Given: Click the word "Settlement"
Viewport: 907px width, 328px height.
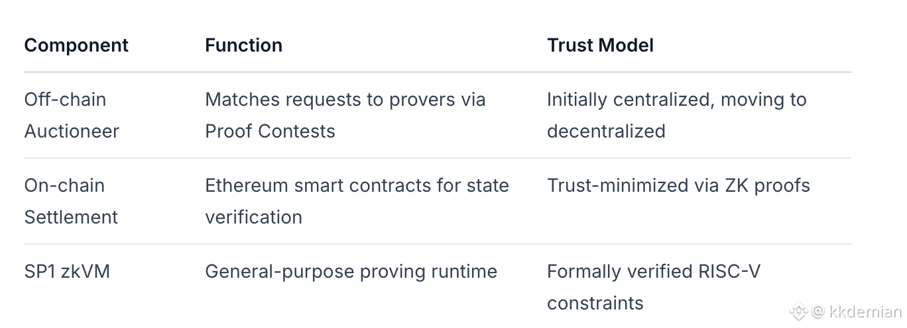Looking at the screenshot, I should tap(71, 217).
